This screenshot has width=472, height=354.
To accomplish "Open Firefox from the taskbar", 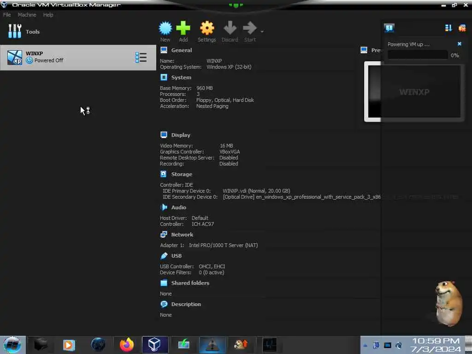I will pos(127,345).
